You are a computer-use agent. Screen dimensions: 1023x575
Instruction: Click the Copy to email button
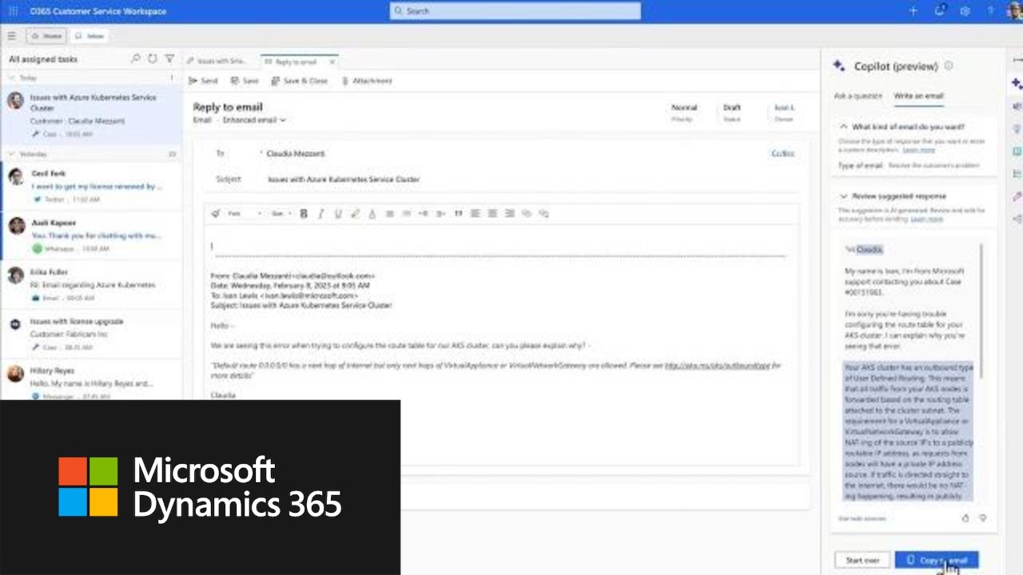[936, 560]
